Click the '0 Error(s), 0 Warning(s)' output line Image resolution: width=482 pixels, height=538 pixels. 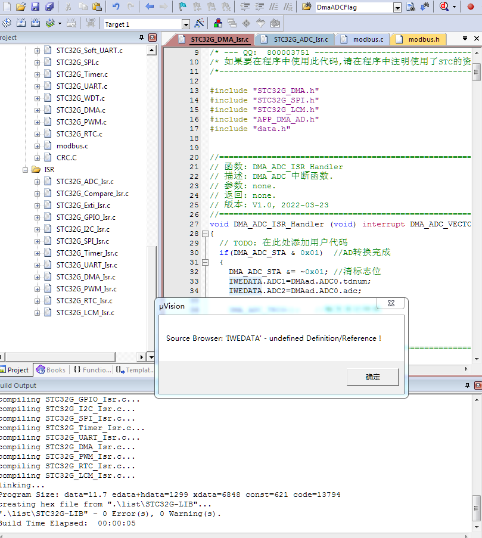click(110, 514)
